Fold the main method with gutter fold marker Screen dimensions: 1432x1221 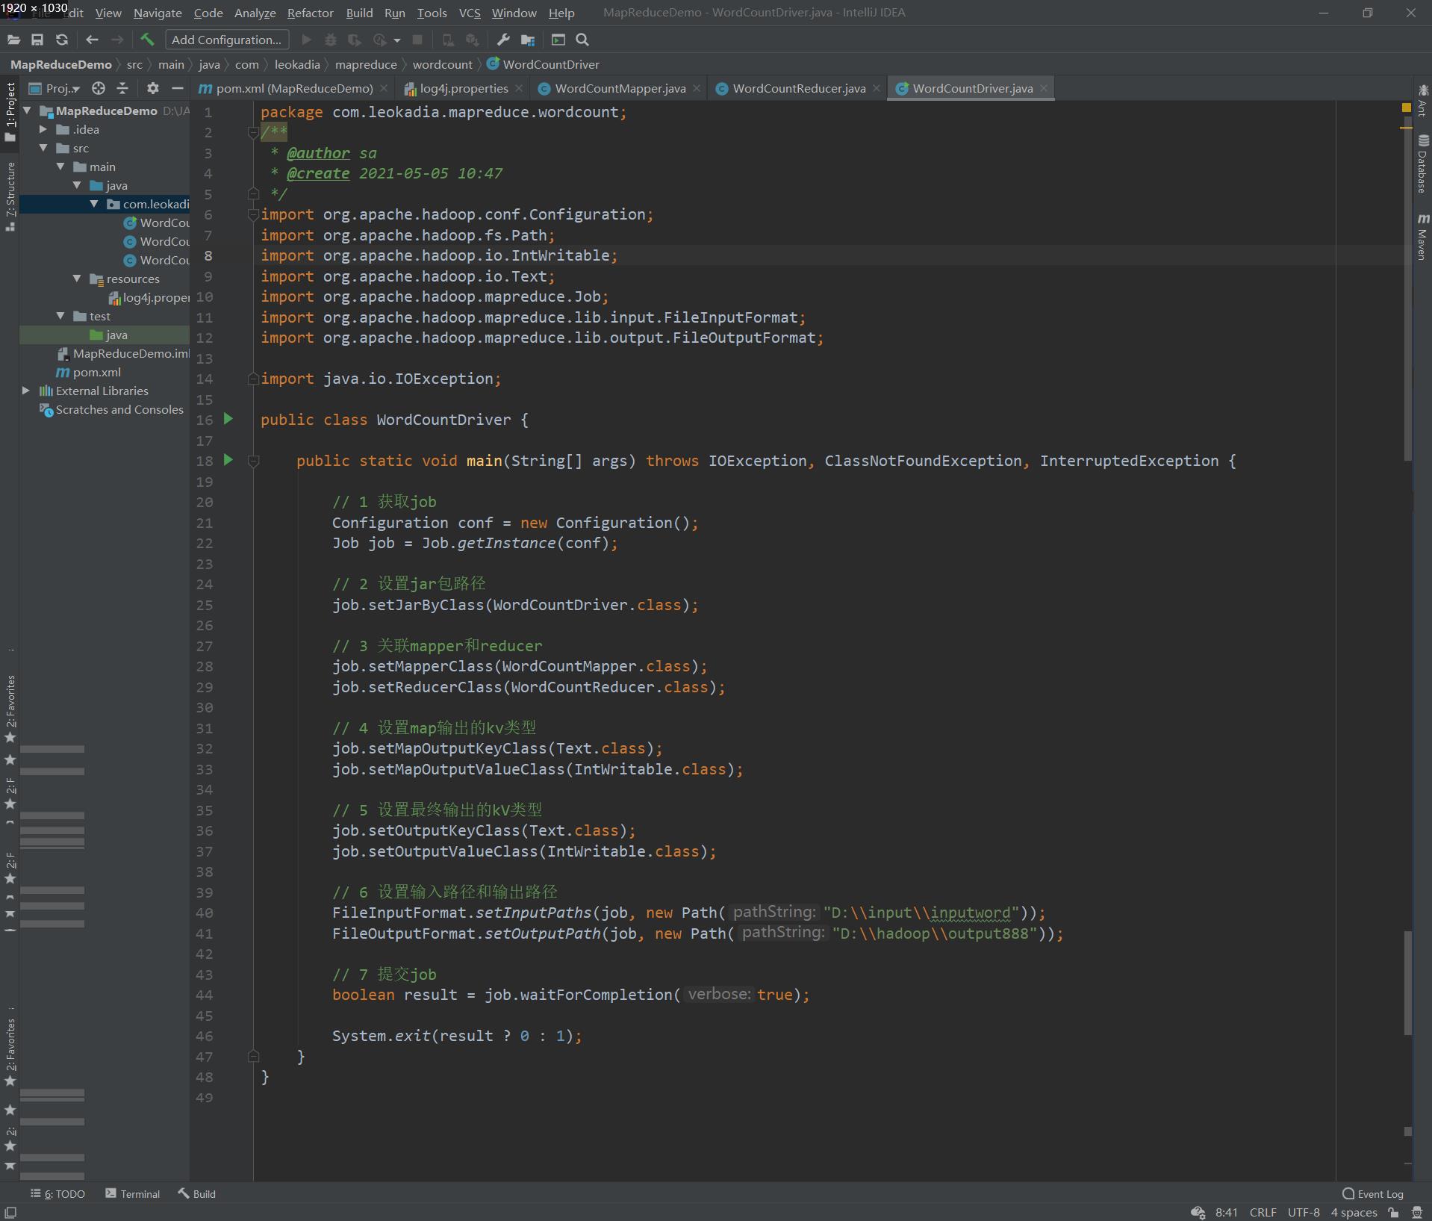click(x=253, y=462)
